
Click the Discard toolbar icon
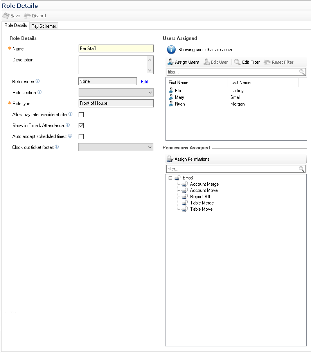tap(27, 16)
